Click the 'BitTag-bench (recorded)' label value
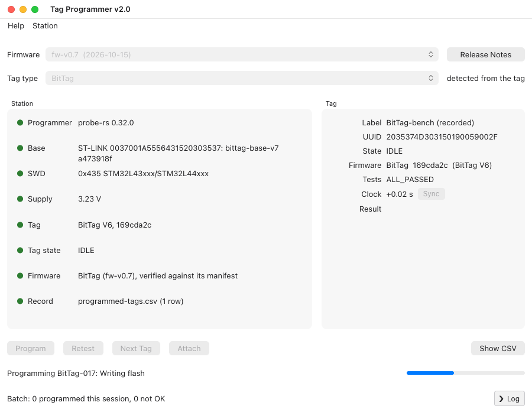Screen dimensions: 532x412 point(430,122)
